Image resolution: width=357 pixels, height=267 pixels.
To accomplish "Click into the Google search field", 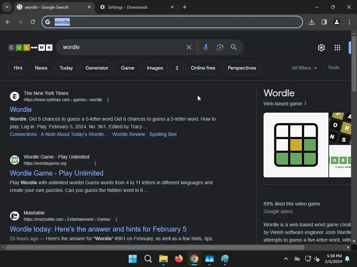I will pyautogui.click(x=123, y=47).
